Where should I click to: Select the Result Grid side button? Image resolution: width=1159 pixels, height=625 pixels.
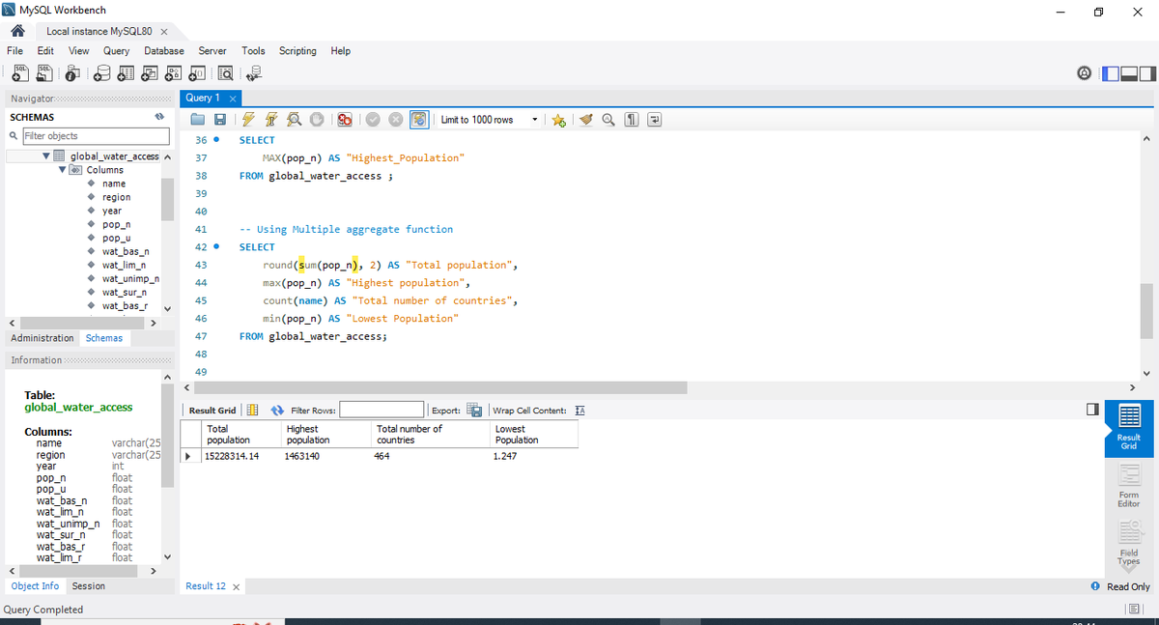[1129, 430]
